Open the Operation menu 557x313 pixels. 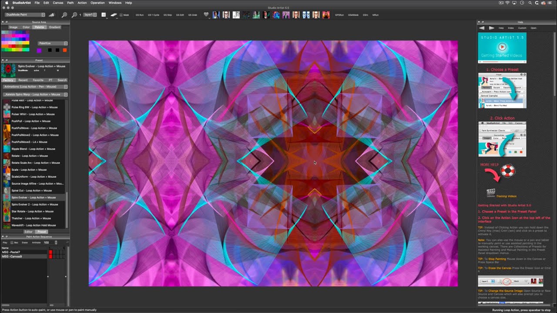click(x=97, y=3)
